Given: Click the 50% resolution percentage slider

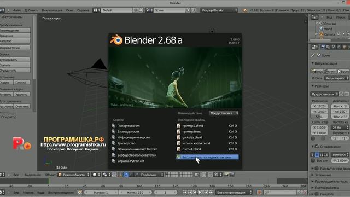Looking at the screenshot, I should [319, 117].
